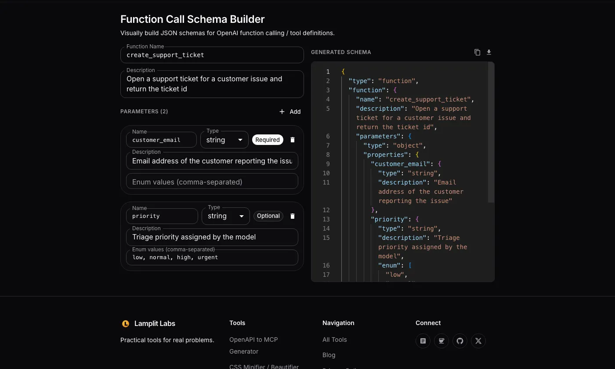Click the "GENERATED SCHEMA" label

point(341,52)
